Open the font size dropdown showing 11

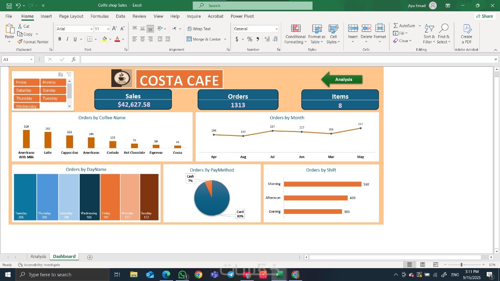pyautogui.click(x=108, y=29)
